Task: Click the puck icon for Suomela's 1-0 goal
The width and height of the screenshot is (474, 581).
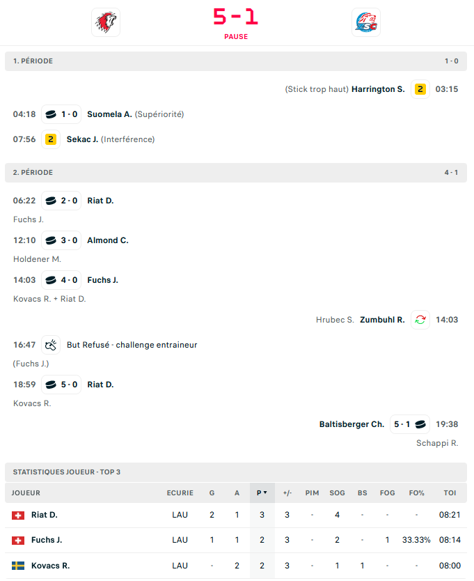Action: (x=51, y=114)
